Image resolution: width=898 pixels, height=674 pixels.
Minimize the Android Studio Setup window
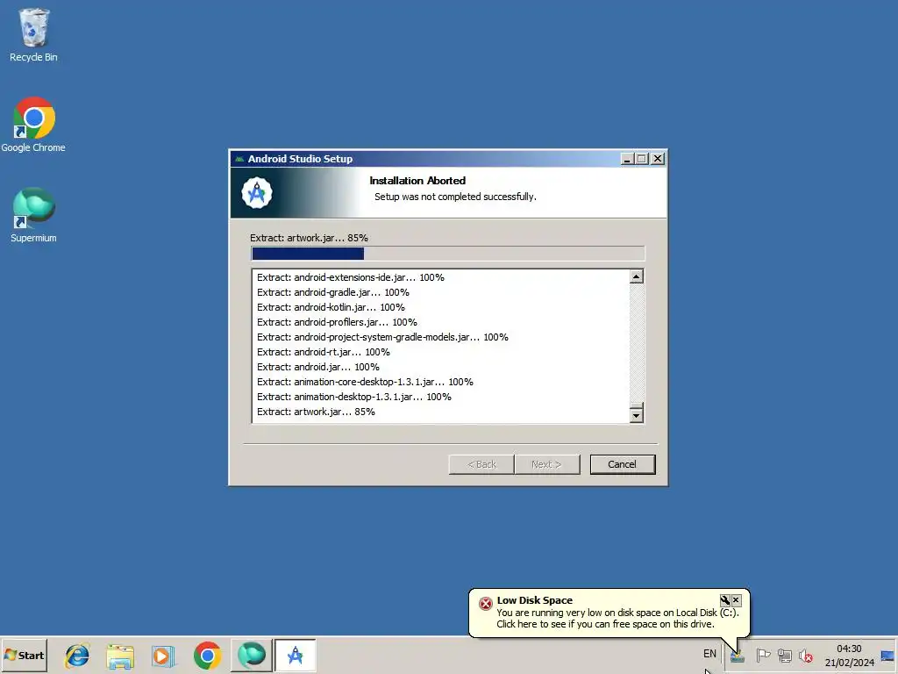627,159
